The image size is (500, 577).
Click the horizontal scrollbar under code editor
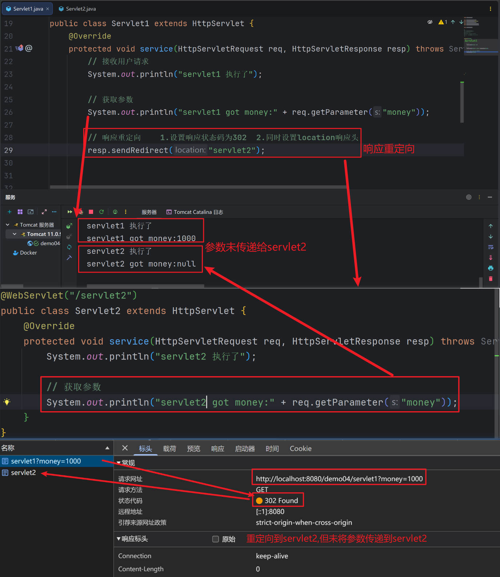tap(198, 187)
